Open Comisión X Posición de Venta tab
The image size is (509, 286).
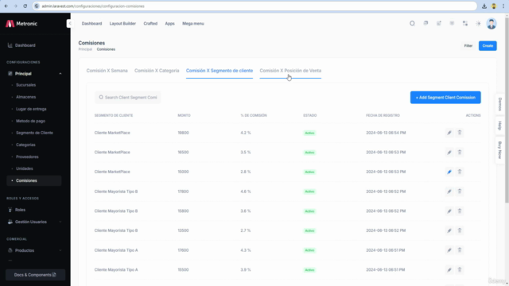(290, 71)
